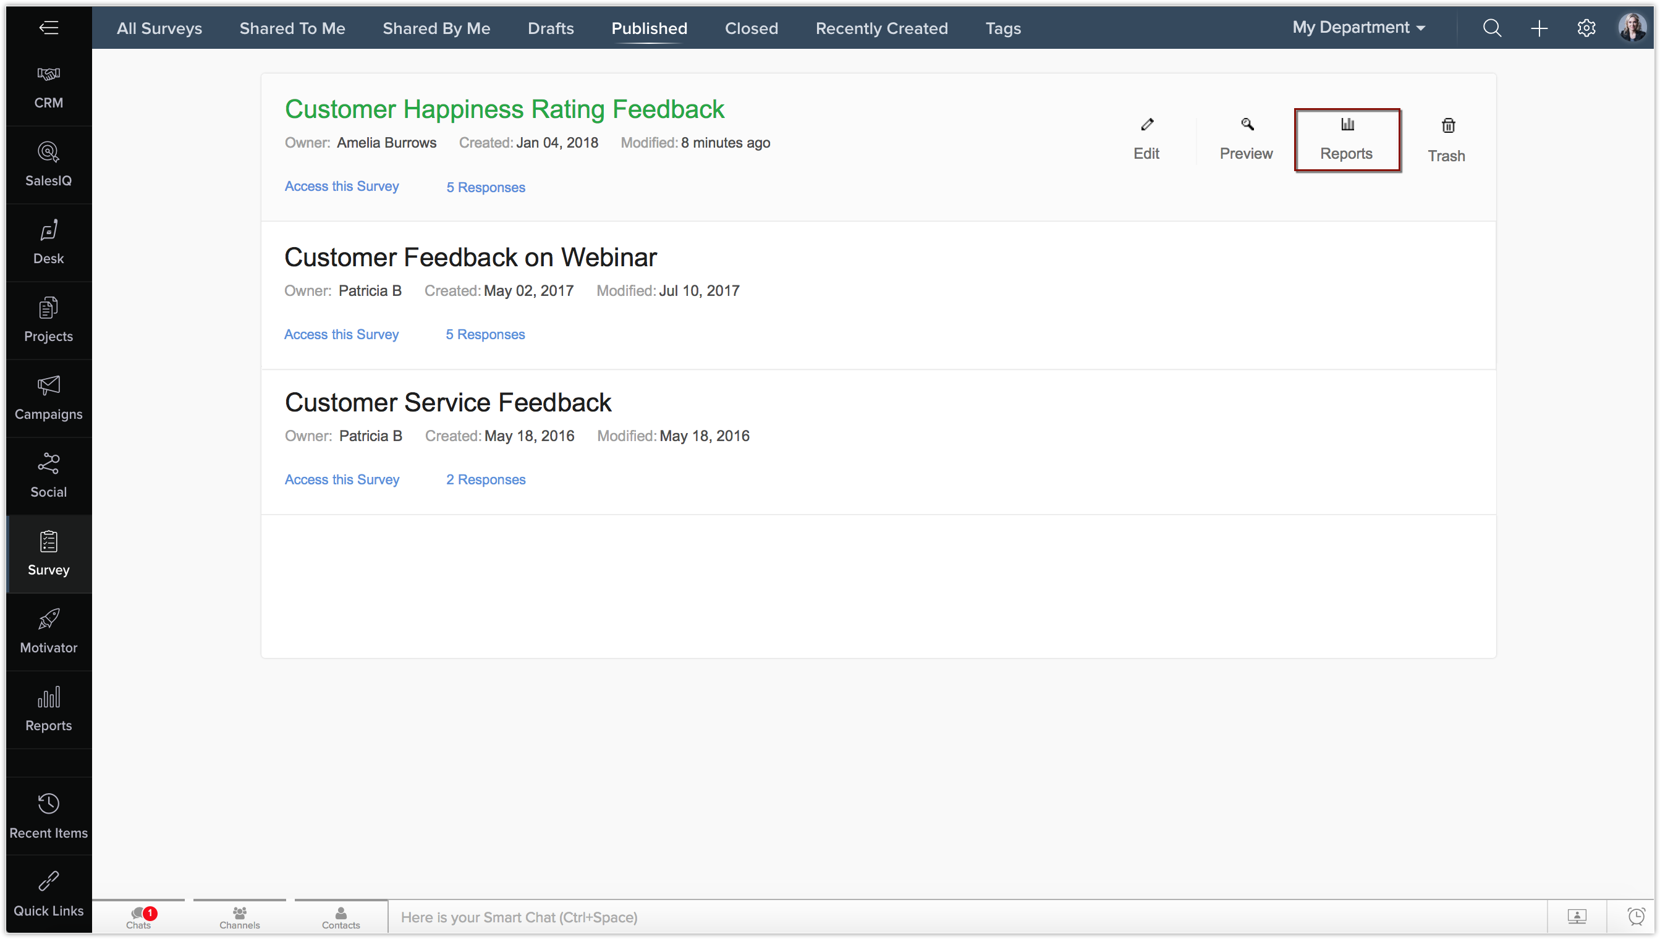This screenshot has height=939, width=1660.
Task: Click the plus icon to create new
Action: click(x=1539, y=28)
